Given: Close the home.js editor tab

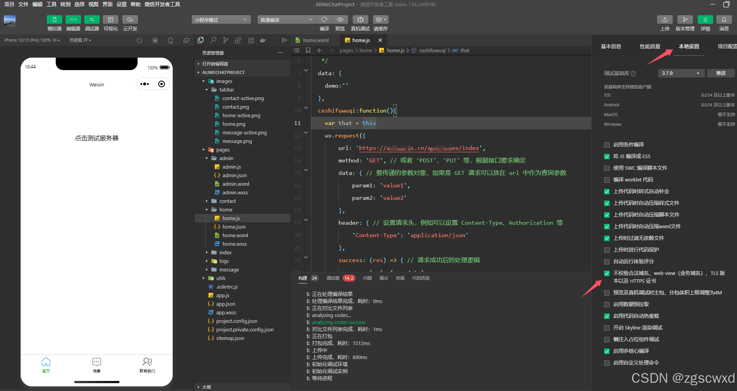Looking at the screenshot, I should [x=380, y=40].
